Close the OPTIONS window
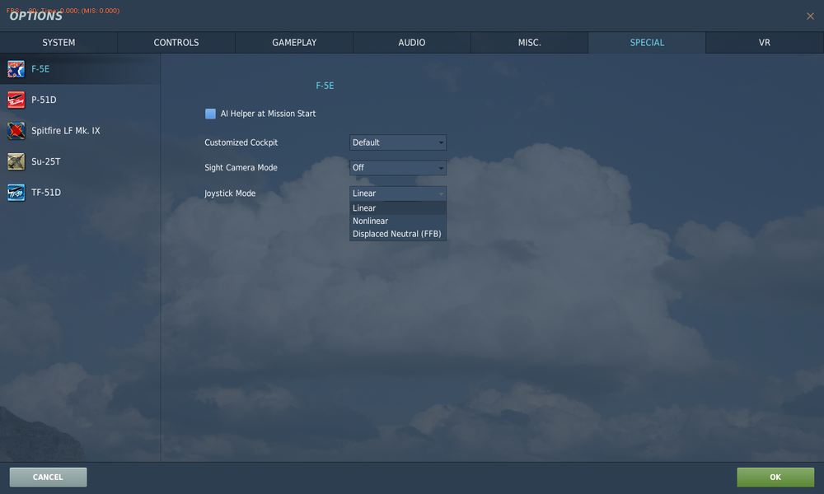The width and height of the screenshot is (824, 494). [x=810, y=16]
